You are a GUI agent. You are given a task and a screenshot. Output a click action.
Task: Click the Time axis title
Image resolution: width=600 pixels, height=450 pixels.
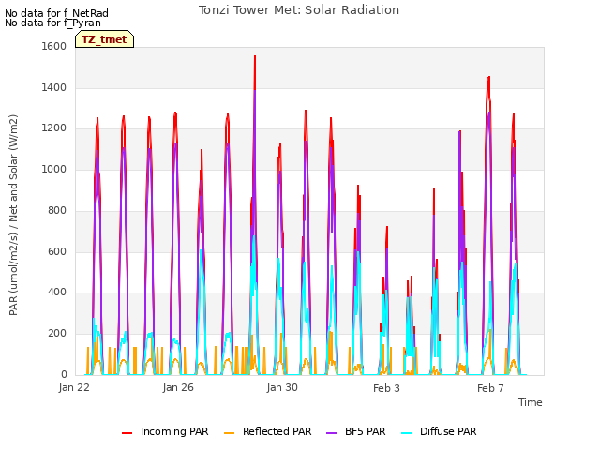click(531, 402)
